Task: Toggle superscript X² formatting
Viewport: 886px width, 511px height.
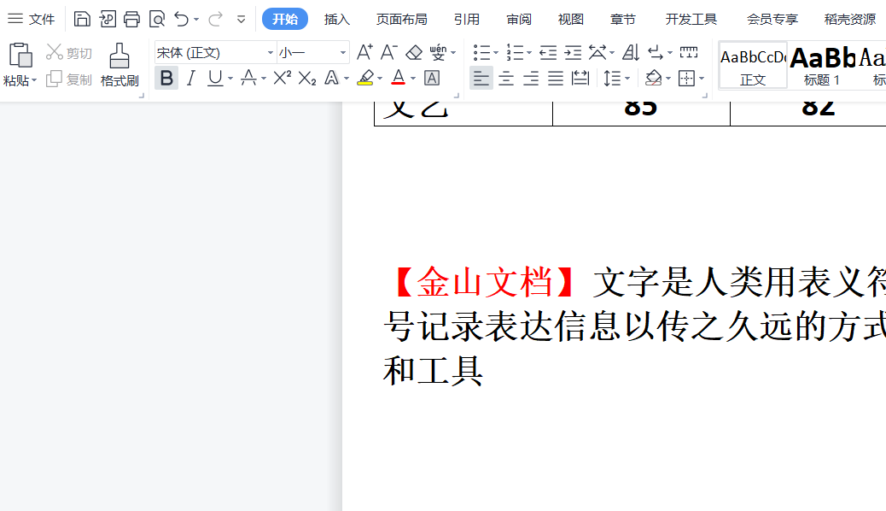Action: (x=282, y=78)
